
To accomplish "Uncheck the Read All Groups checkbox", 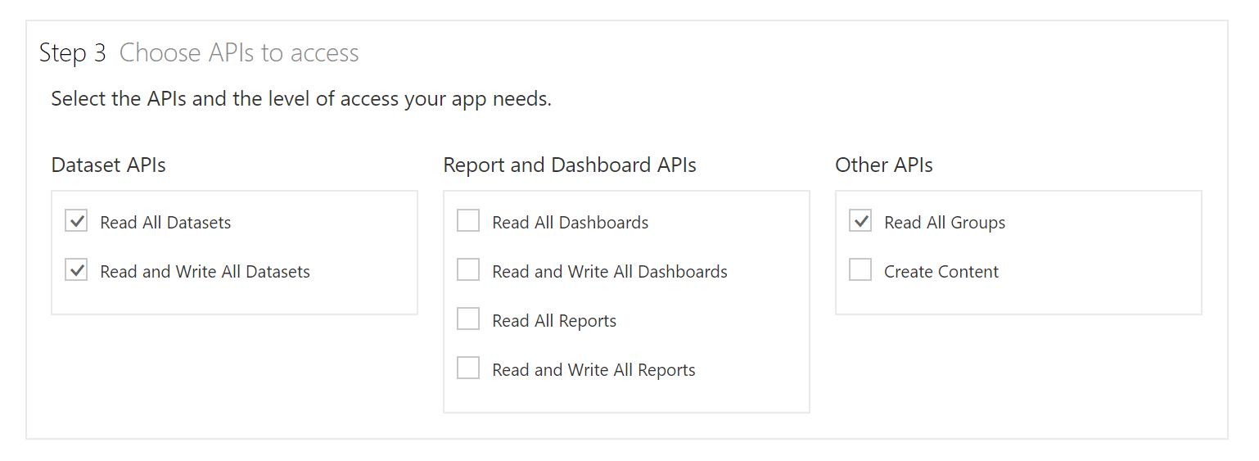I will click(x=860, y=221).
